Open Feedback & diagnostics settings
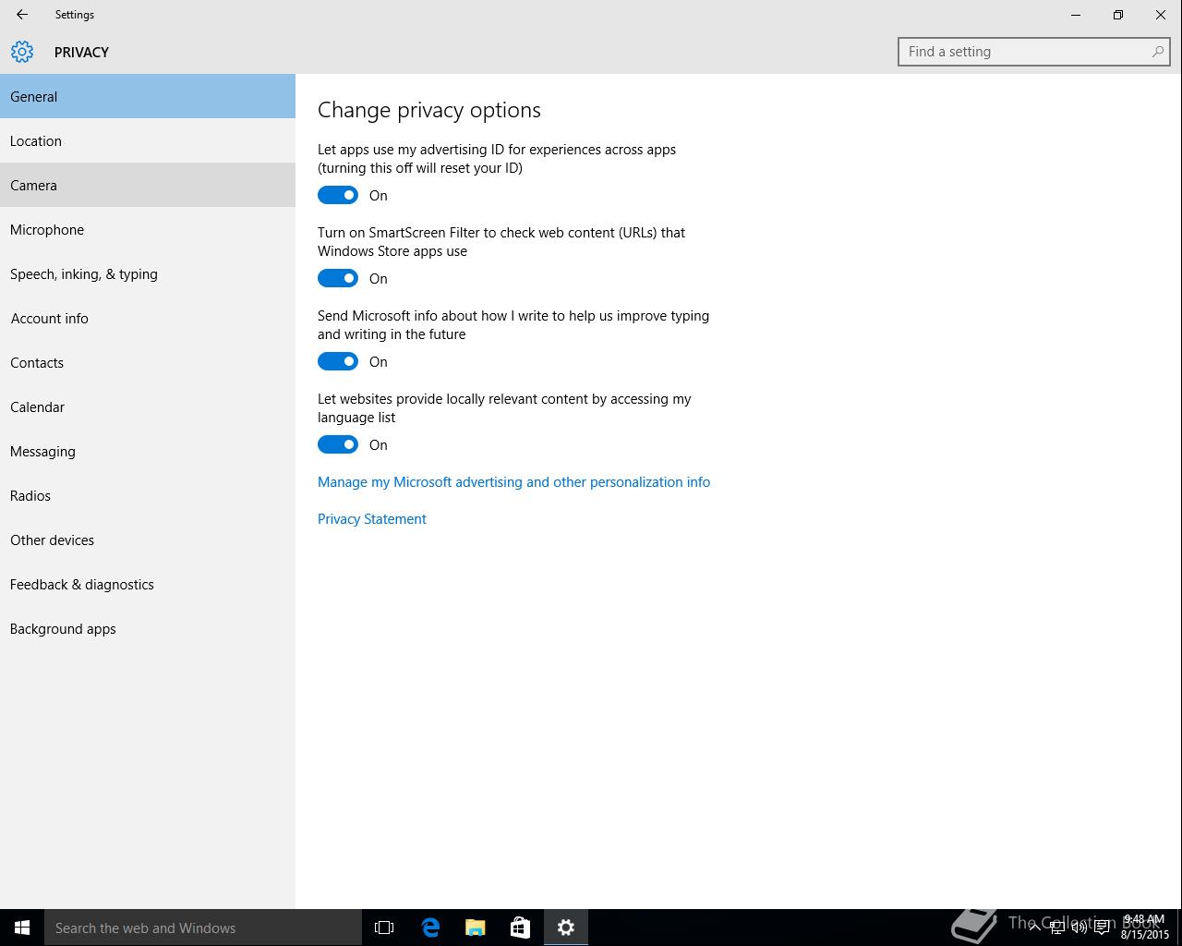Viewport: 1182px width, 946px height. (148, 584)
